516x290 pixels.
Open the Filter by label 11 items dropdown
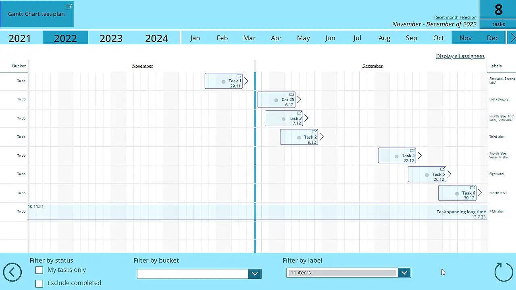click(404, 273)
